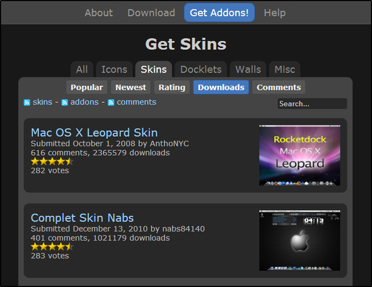Open the Misc tab
This screenshot has width=372, height=287.
pyautogui.click(x=285, y=69)
